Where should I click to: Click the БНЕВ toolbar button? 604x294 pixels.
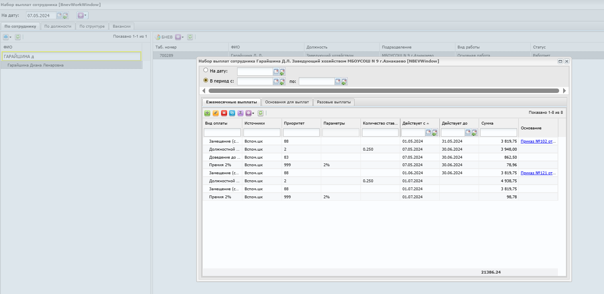[164, 37]
